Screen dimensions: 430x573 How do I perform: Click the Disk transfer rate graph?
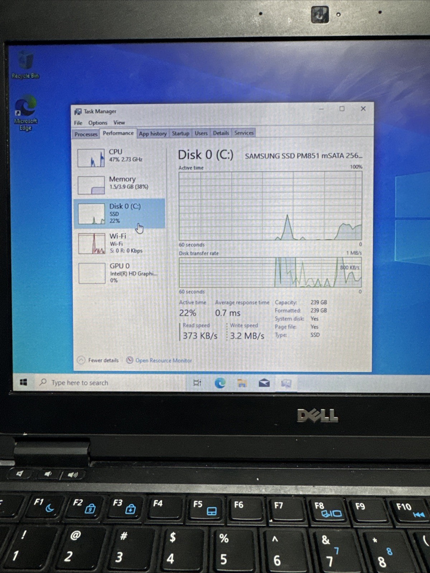[270, 272]
